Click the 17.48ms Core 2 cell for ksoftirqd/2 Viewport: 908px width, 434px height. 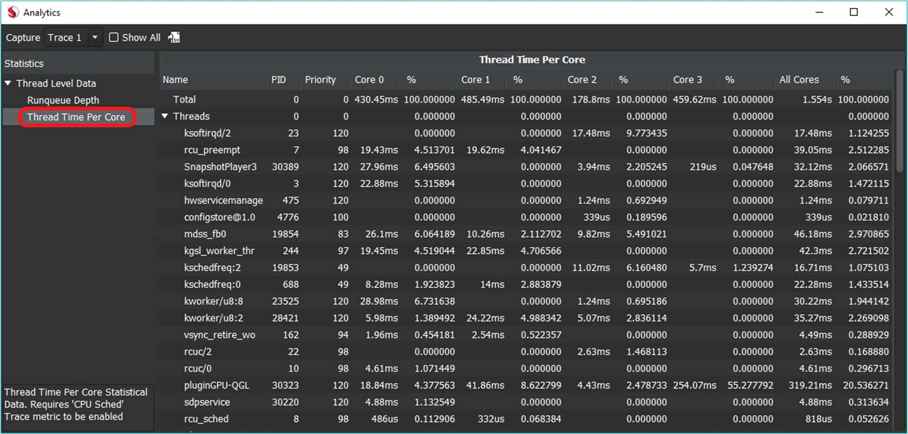[x=591, y=133]
